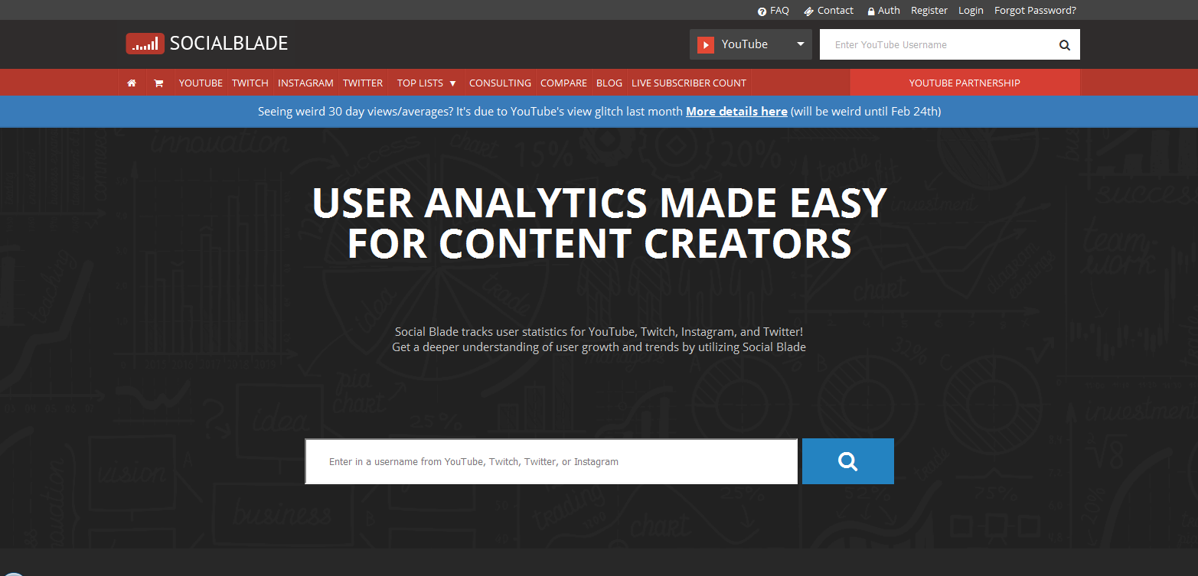Expand the Top Lists menu
Viewport: 1198px width, 576px height.
(426, 83)
